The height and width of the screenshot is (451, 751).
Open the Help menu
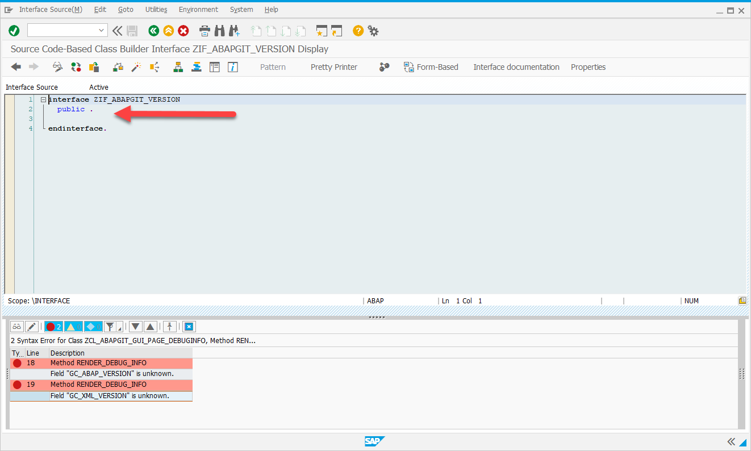[271, 10]
